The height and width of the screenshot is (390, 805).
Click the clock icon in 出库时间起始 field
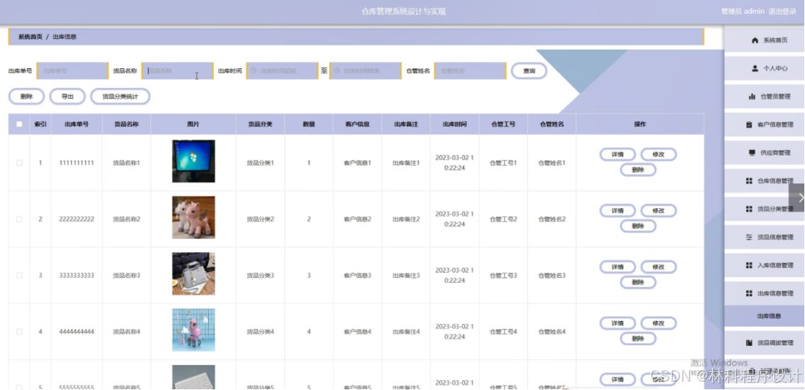point(253,70)
